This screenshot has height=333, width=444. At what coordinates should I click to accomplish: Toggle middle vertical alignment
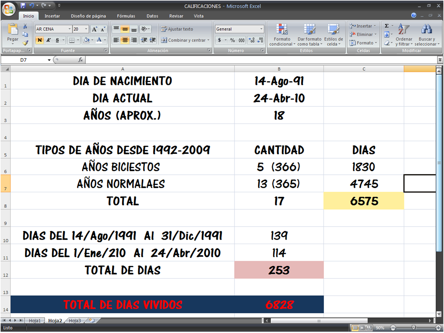pos(125,29)
